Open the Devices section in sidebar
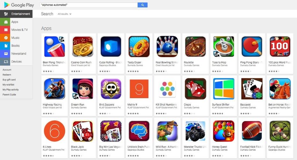The image size is (297, 160). [16, 62]
